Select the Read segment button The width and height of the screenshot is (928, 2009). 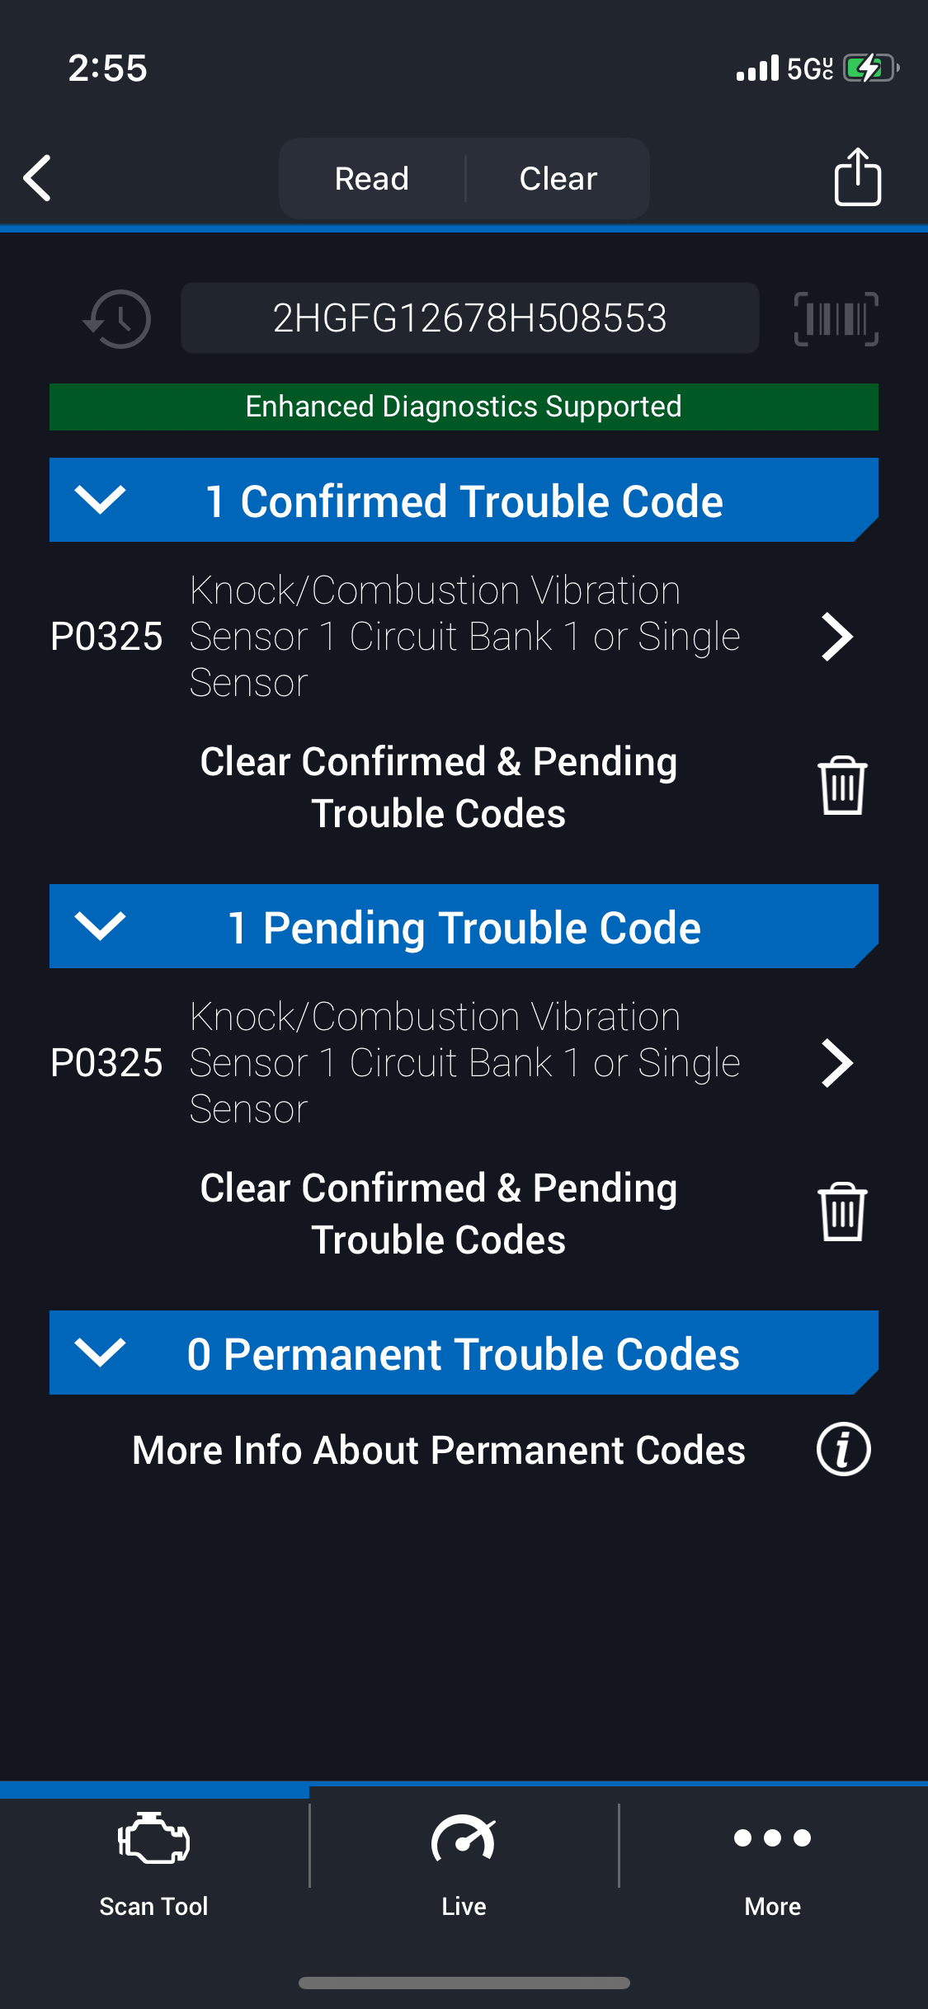372,178
